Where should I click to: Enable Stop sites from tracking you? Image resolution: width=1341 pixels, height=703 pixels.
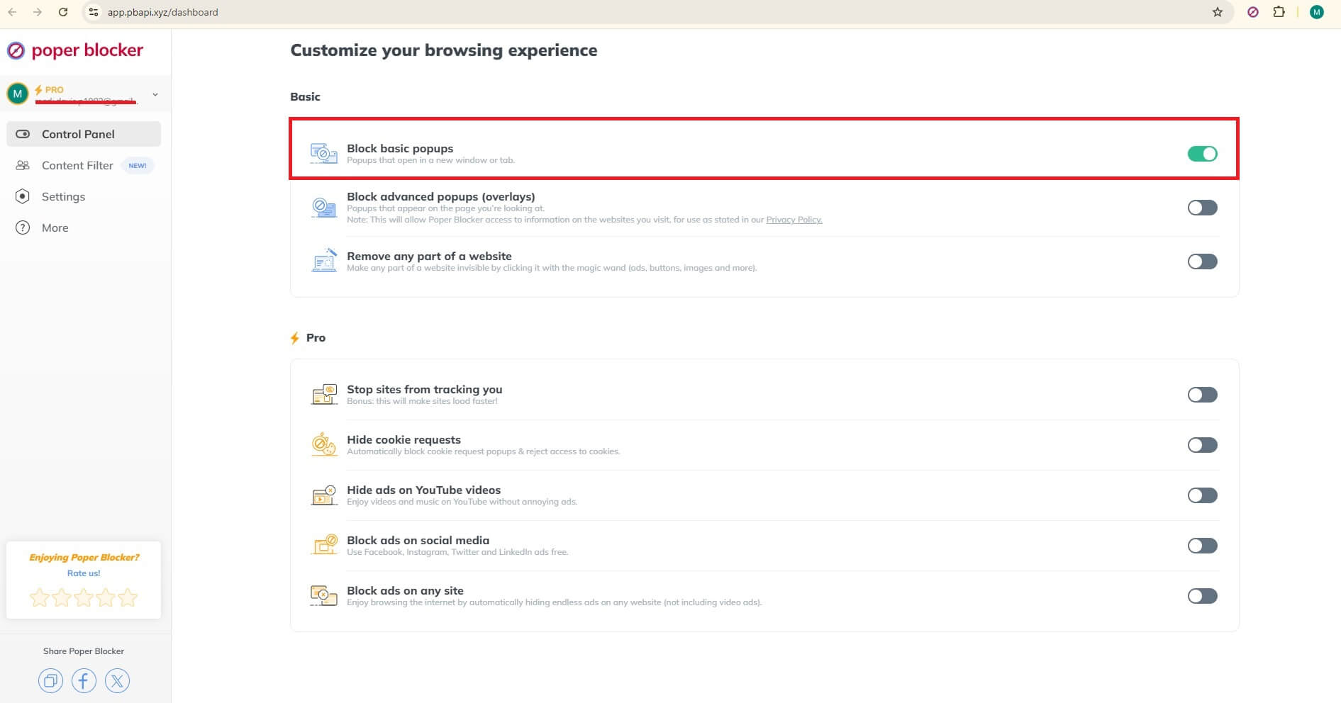point(1202,395)
